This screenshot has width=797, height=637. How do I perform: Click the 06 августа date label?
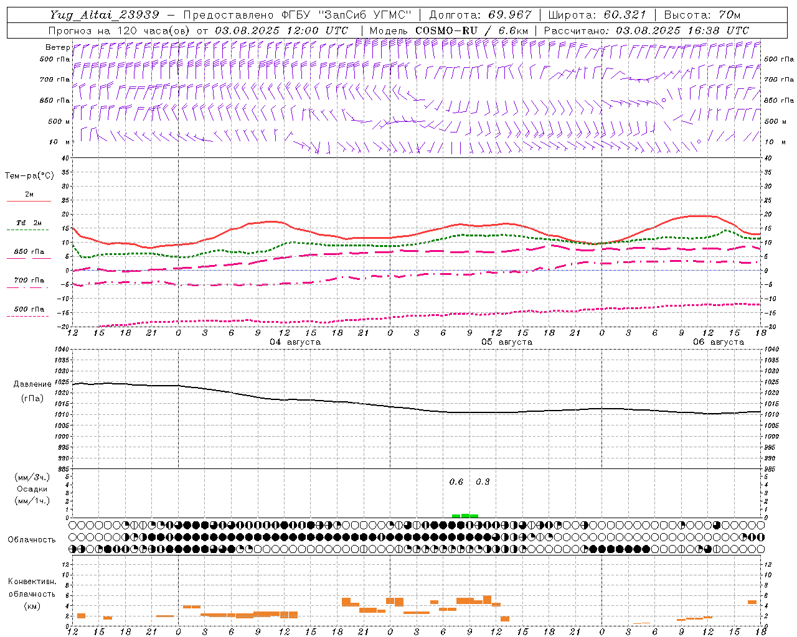coord(719,342)
